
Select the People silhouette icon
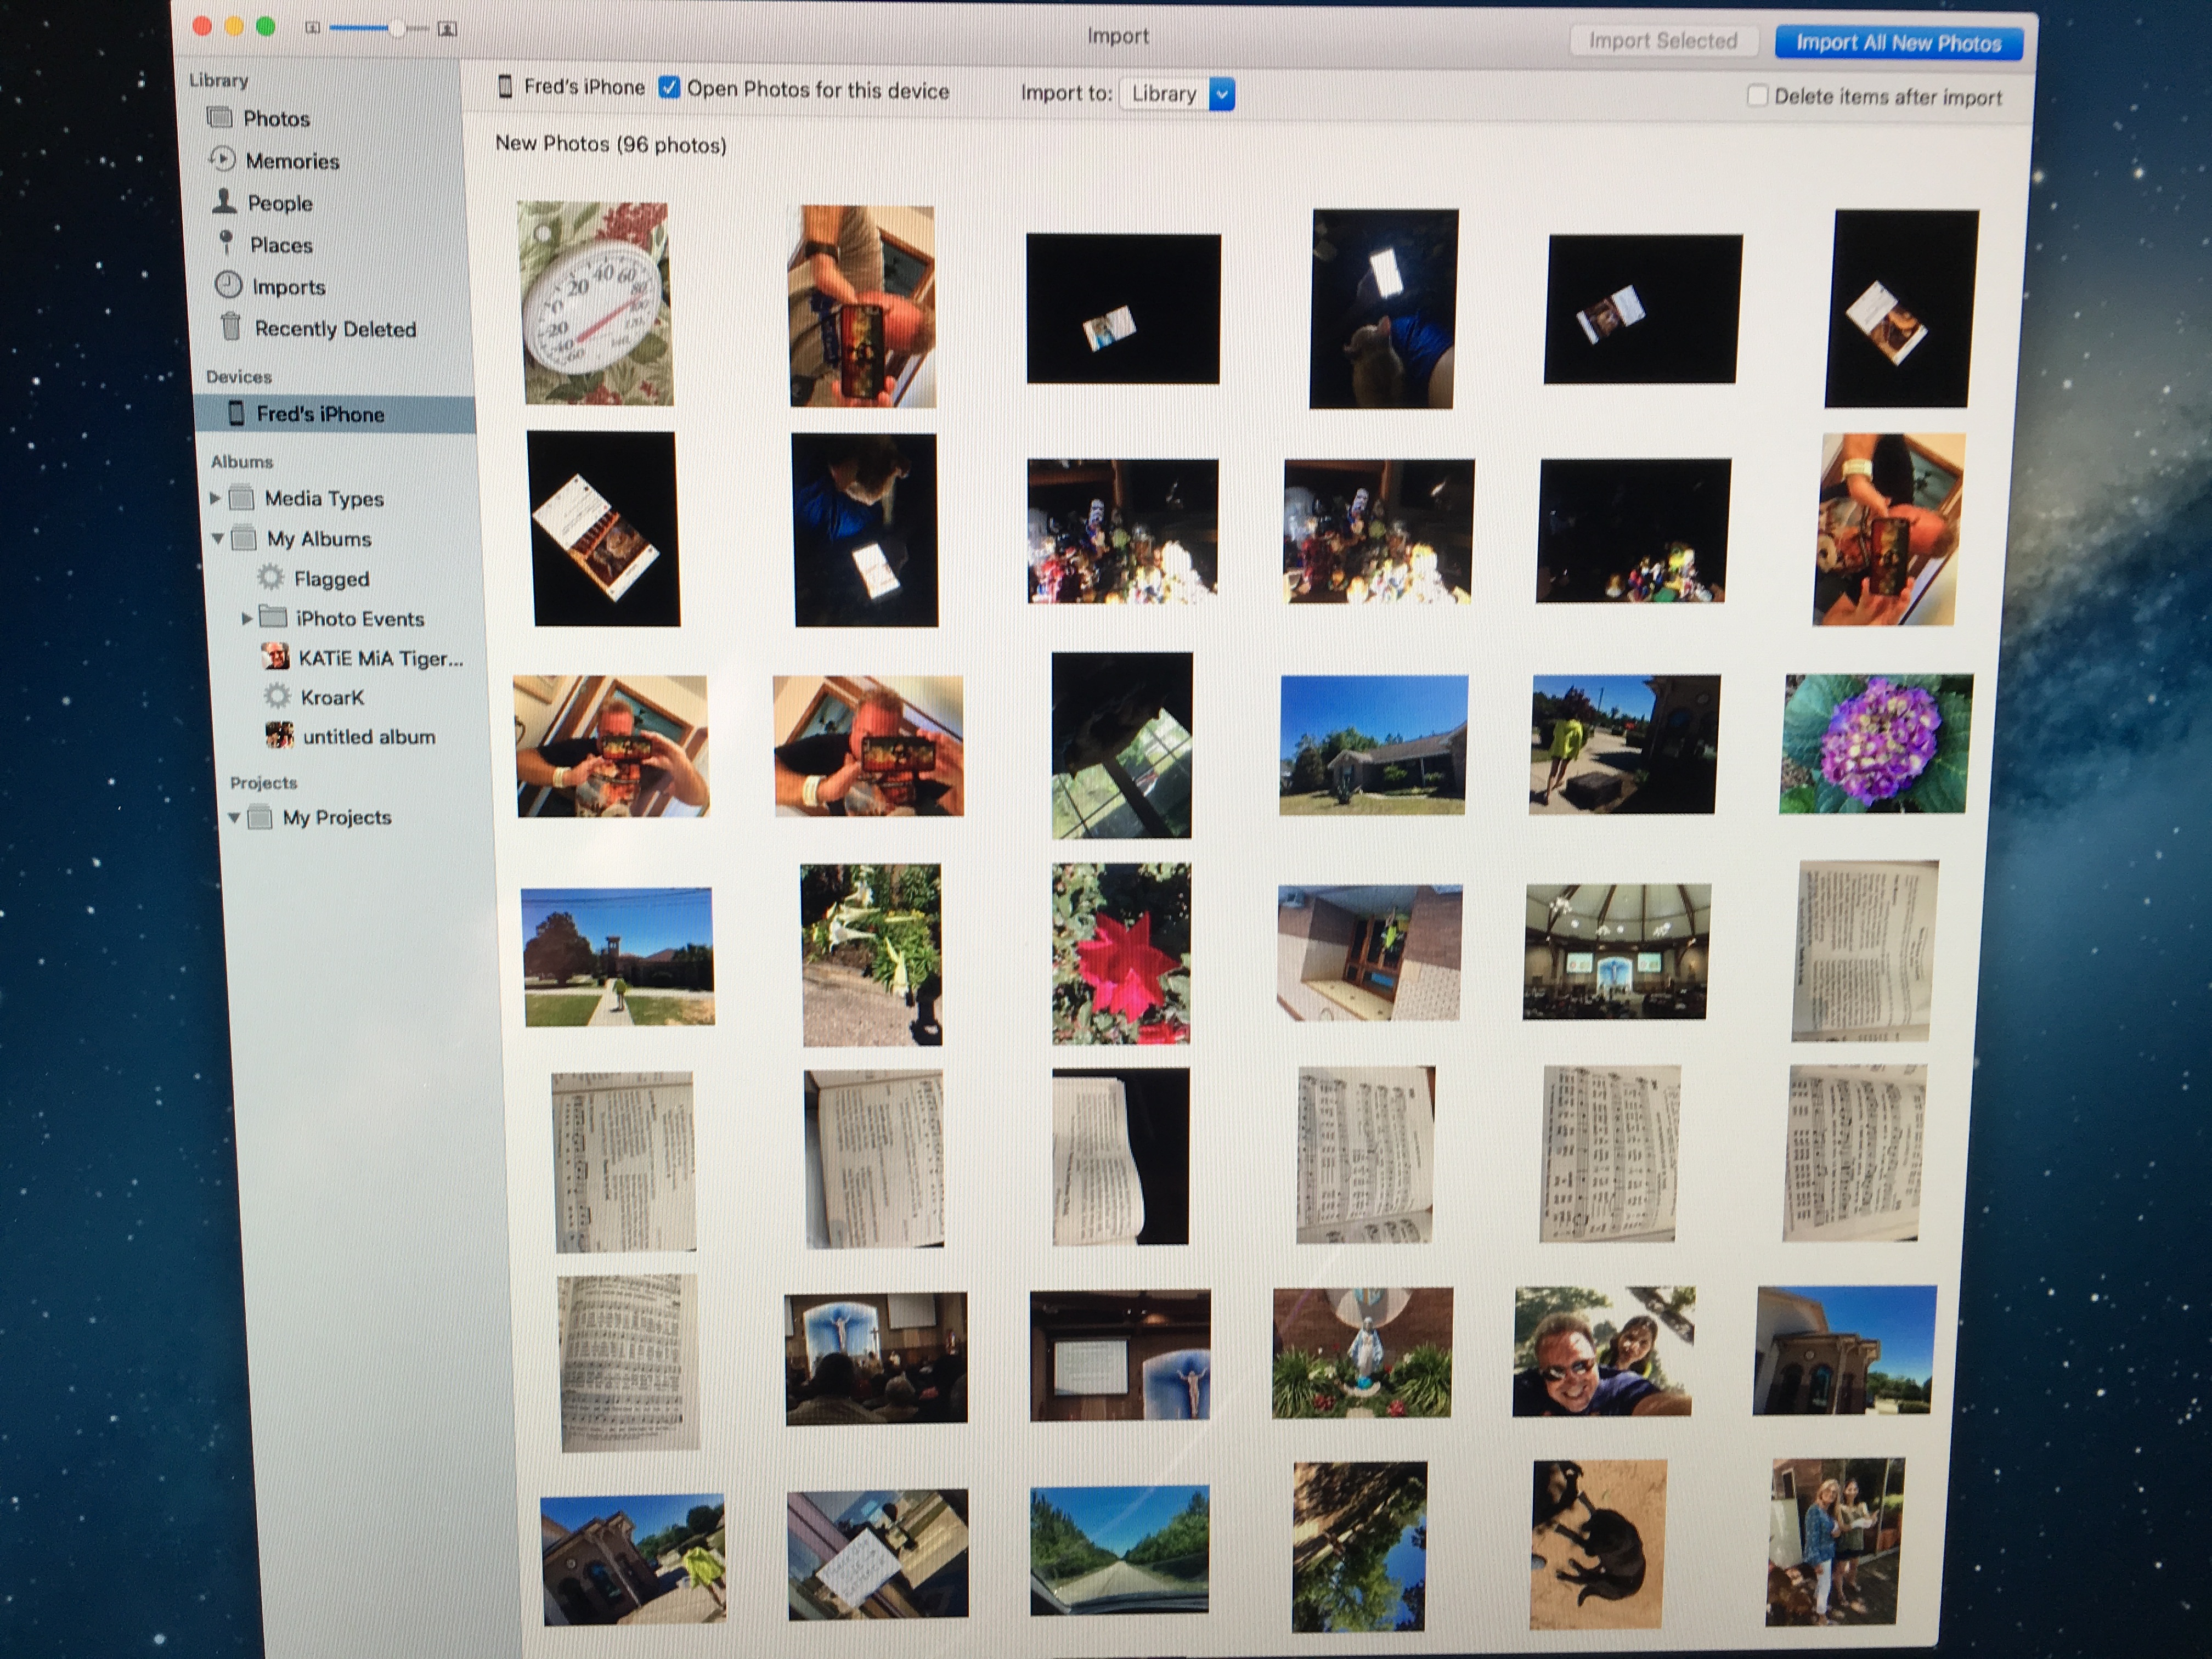click(x=224, y=202)
